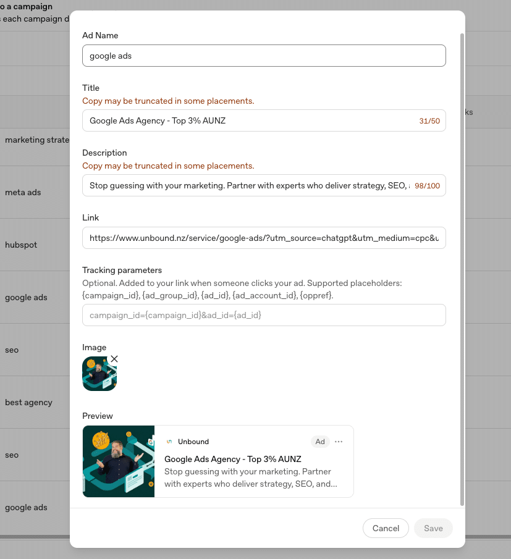
Task: Click the Save button
Action: click(x=433, y=528)
